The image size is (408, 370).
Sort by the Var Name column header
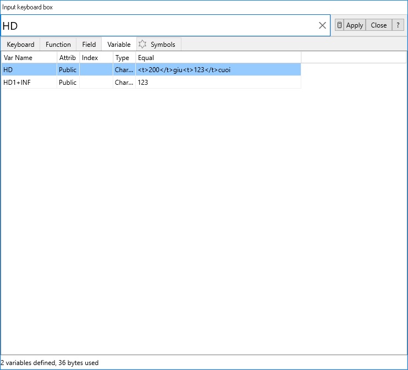point(29,58)
